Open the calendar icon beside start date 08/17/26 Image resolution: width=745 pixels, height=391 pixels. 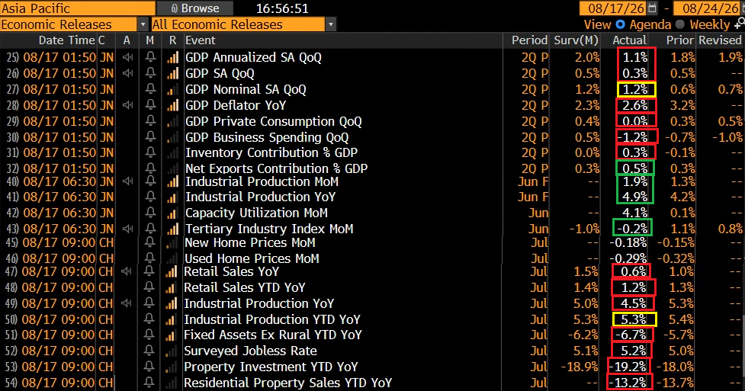652,8
